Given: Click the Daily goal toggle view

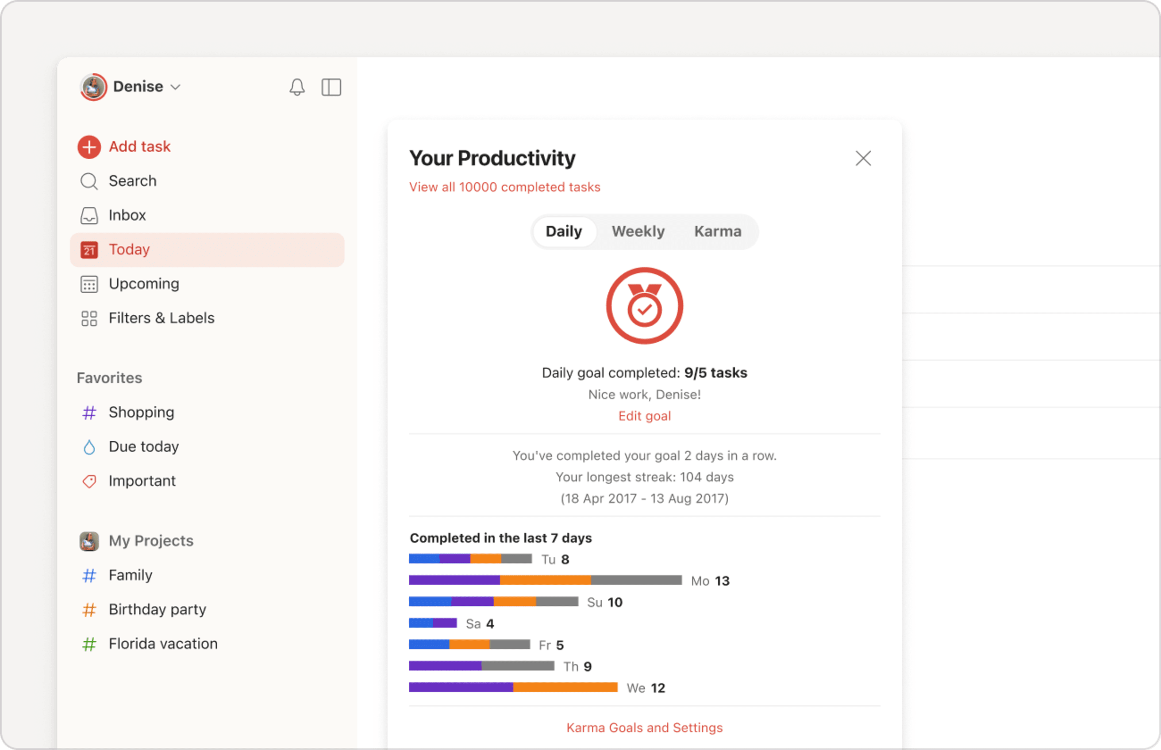Looking at the screenshot, I should (564, 231).
